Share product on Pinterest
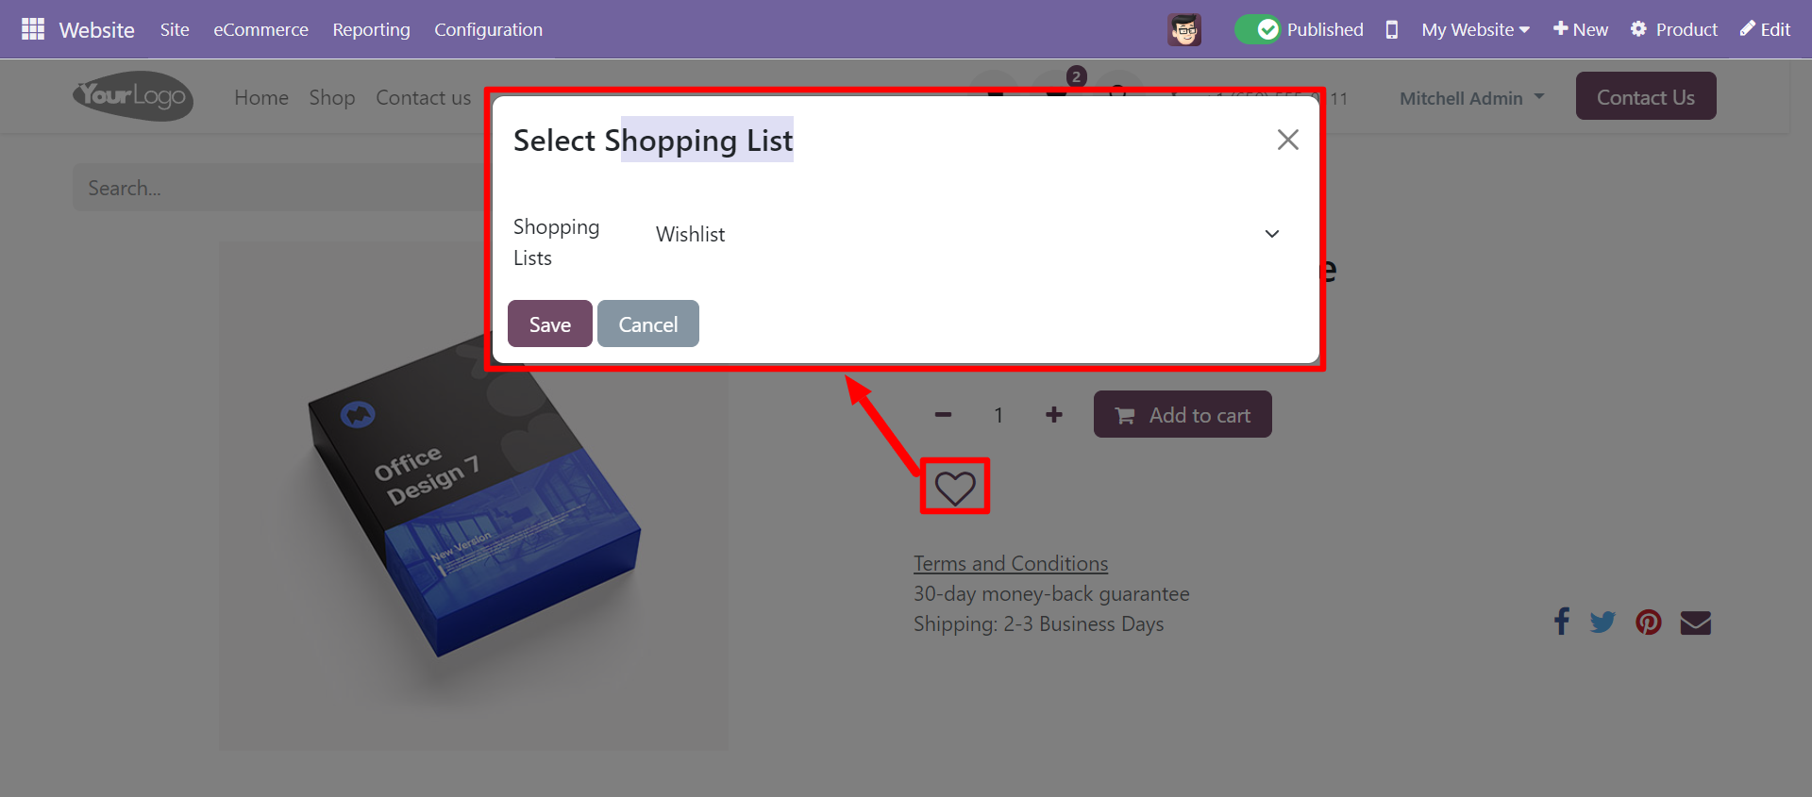1812x797 pixels. (1649, 622)
